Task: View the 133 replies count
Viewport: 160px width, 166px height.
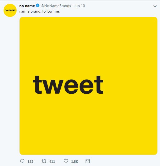Action: point(30,162)
